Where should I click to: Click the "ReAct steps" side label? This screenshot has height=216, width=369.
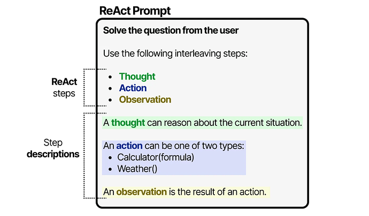click(64, 87)
